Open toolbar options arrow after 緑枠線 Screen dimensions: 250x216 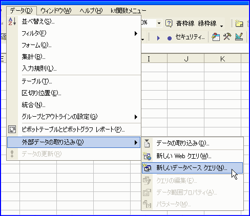(222, 26)
